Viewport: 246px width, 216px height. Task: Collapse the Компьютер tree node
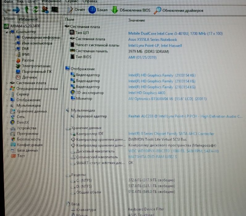coord(6,32)
